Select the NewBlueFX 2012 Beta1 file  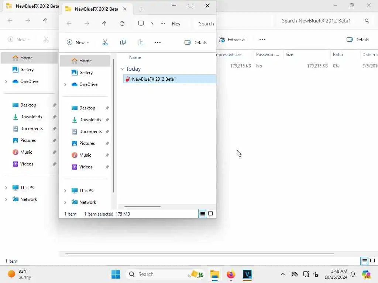click(169, 79)
